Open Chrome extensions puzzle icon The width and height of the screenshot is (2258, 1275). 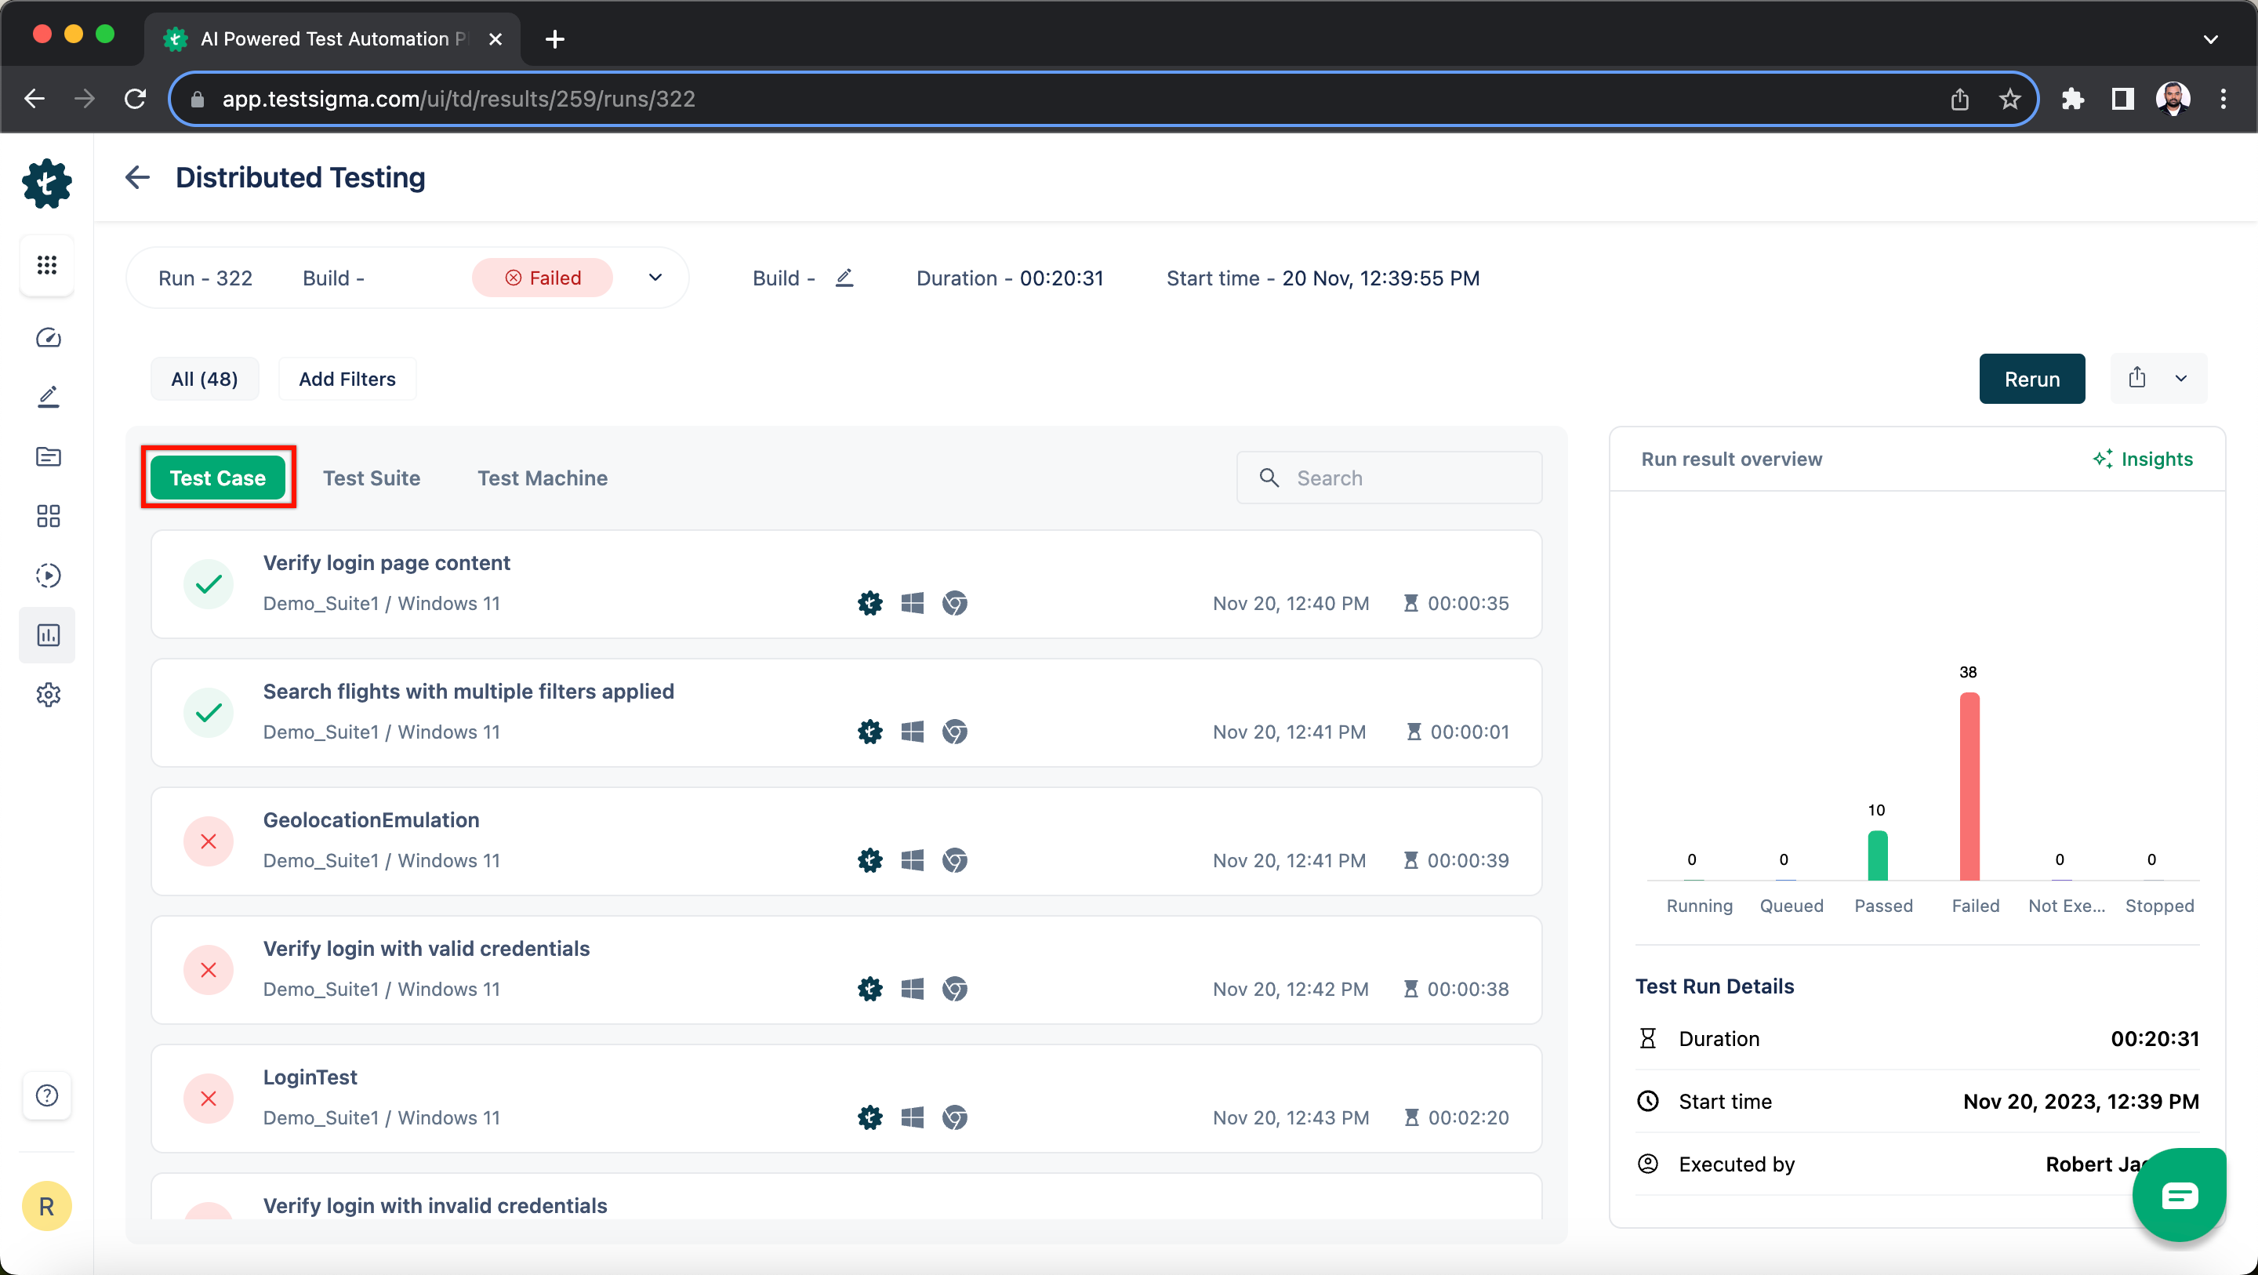tap(2072, 99)
